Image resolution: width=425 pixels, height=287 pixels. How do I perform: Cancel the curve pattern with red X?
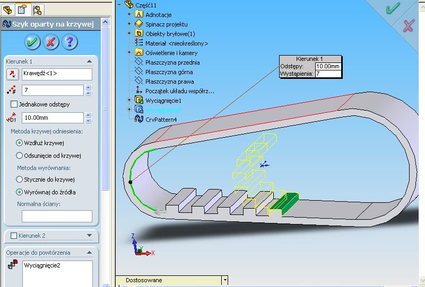(51, 42)
